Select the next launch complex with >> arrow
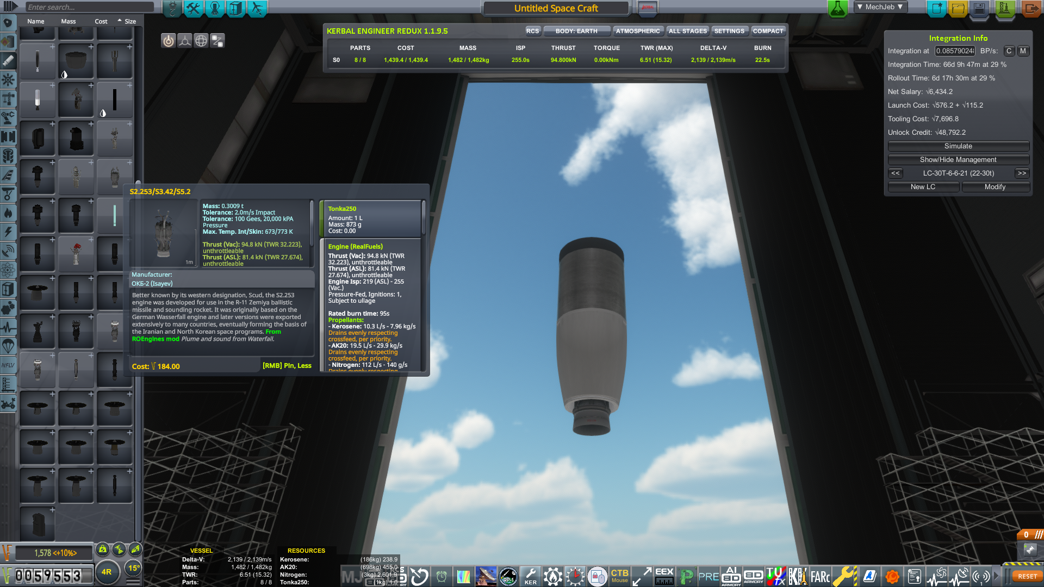 1022,173
